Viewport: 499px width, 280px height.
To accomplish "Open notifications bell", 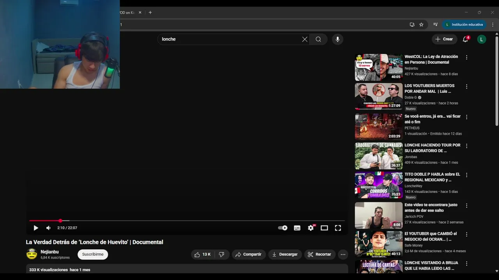I will pyautogui.click(x=465, y=39).
